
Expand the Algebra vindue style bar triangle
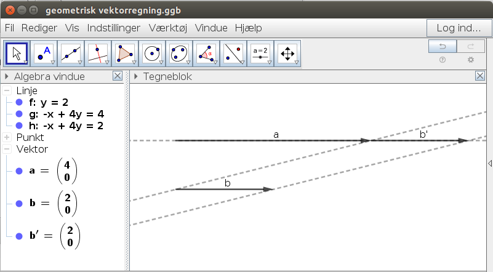[x=7, y=76]
